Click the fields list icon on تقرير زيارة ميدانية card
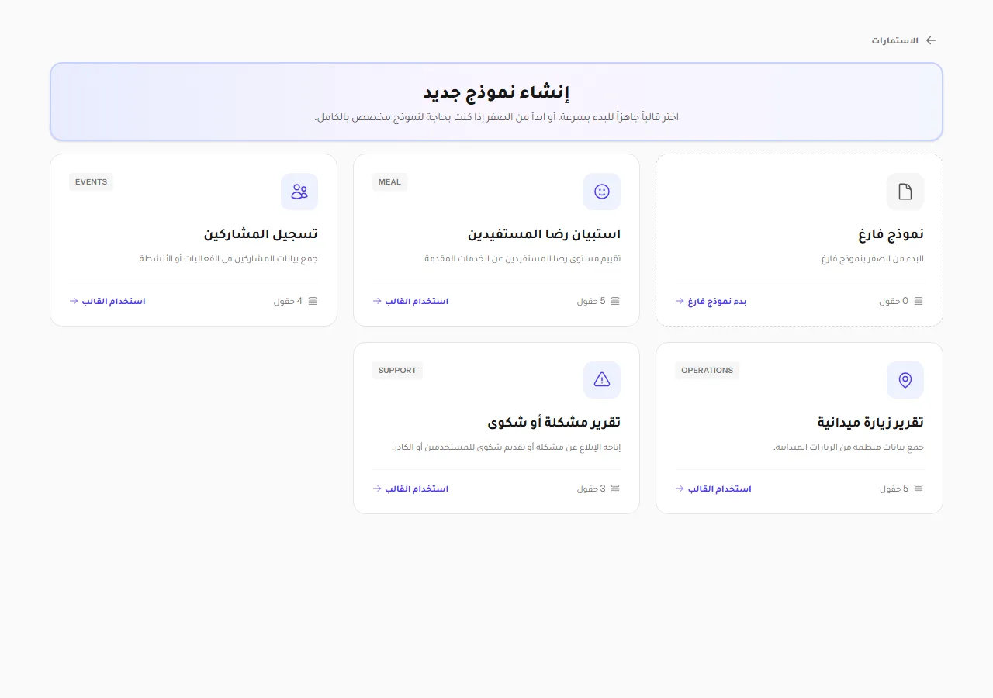The width and height of the screenshot is (993, 698). click(919, 489)
